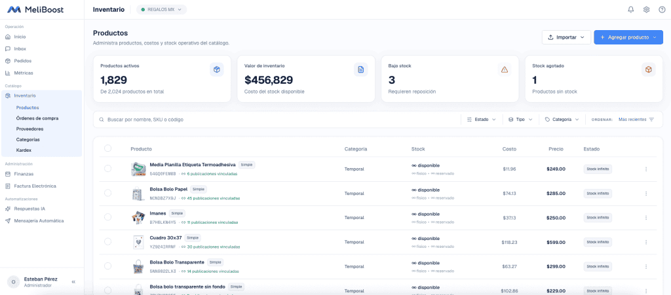Expand the Categoría filter dropdown

click(x=562, y=120)
